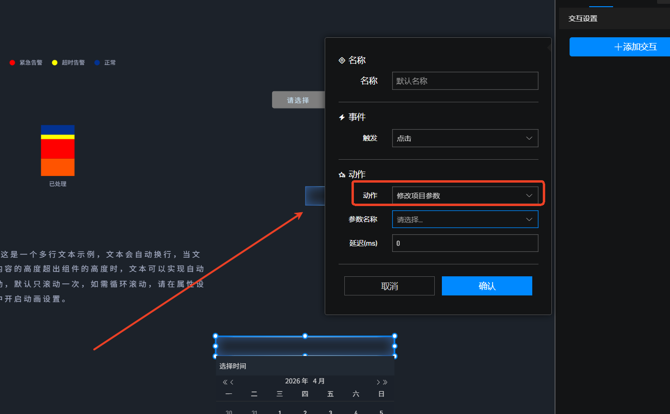Open the 交互设置 panel header
Viewport: 670px width, 414px height.
[583, 19]
